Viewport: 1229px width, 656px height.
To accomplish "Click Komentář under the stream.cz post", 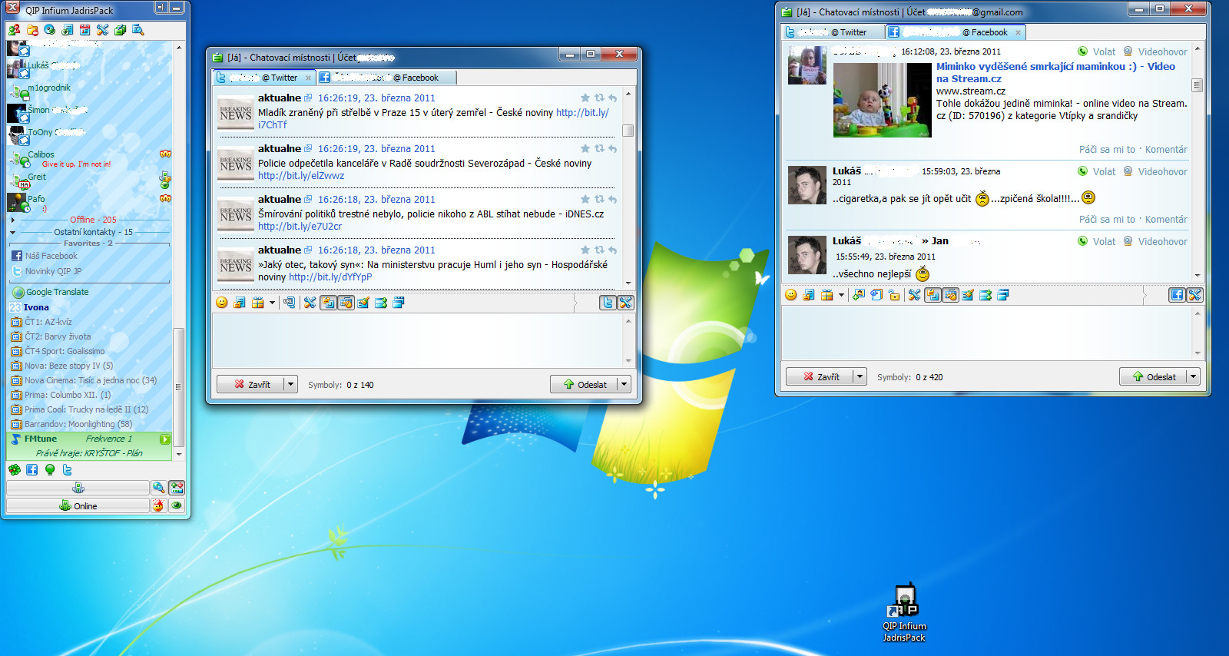I will pos(1166,150).
